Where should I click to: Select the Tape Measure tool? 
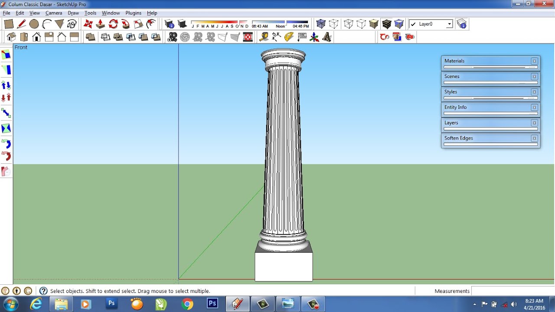click(264, 37)
